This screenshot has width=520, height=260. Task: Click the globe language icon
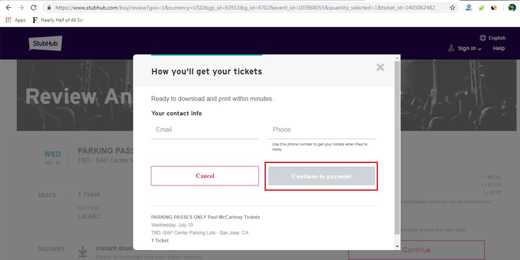pos(482,38)
